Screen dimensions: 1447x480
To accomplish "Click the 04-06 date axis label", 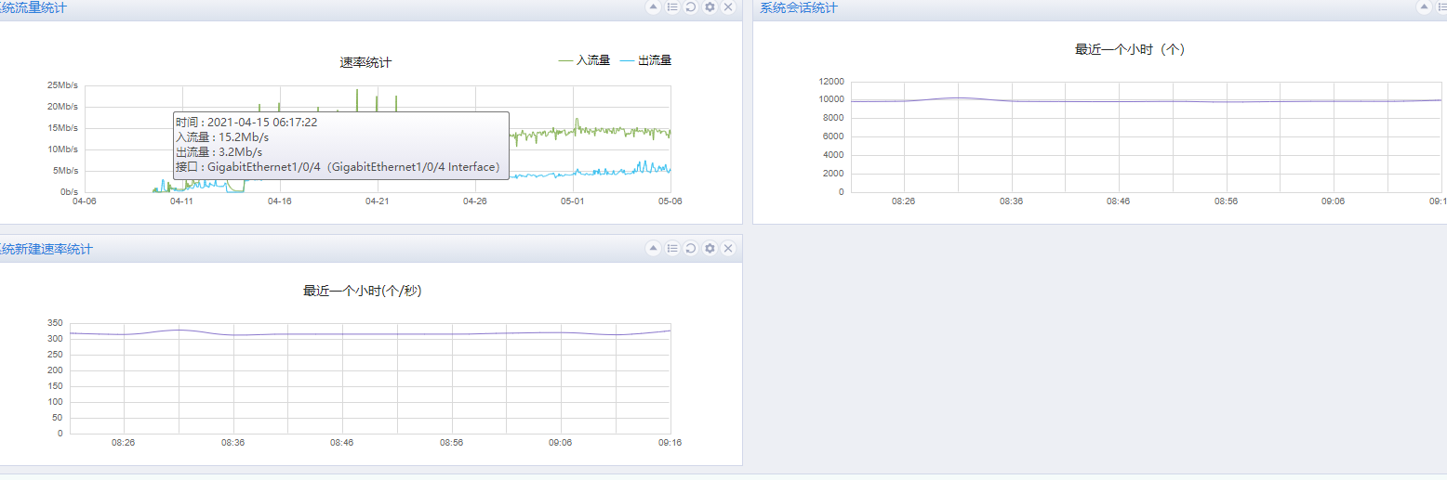I will tap(85, 201).
